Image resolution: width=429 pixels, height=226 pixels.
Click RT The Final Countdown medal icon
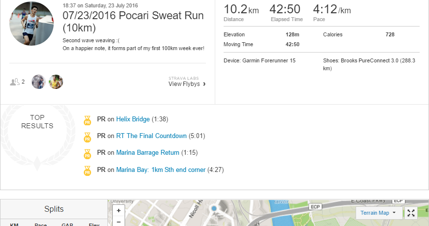coord(88,137)
